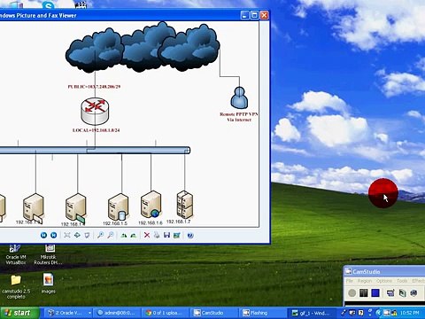The height and width of the screenshot is (319, 425).
Task: Go to previous image in Picture Viewer
Action: 43,235
